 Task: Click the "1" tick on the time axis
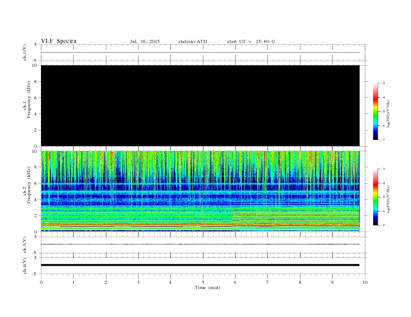[x=73, y=282]
